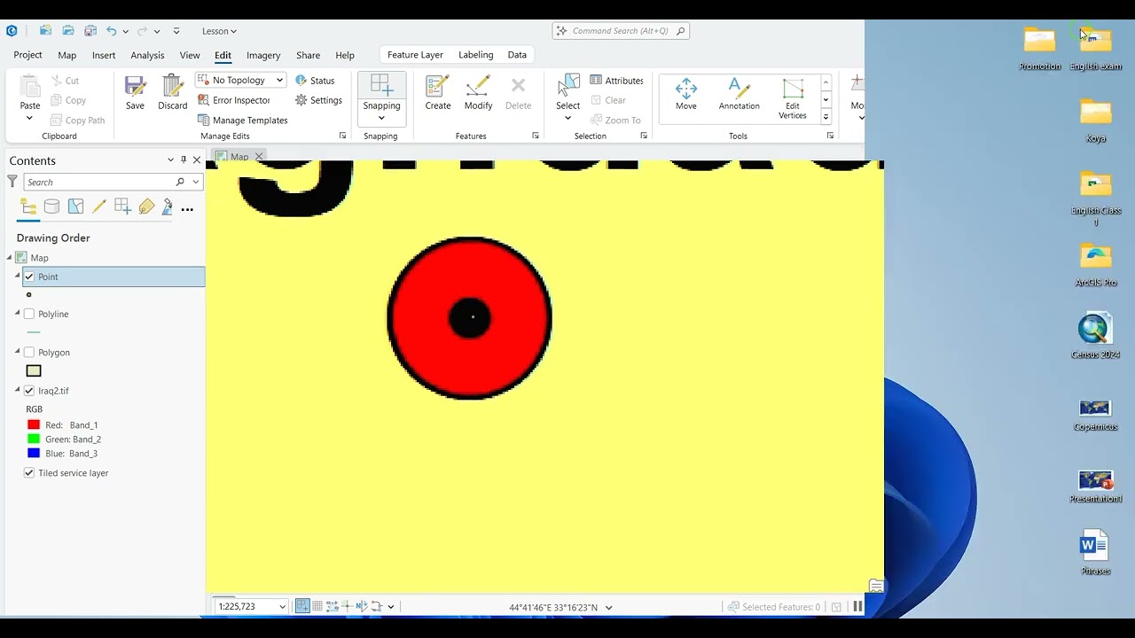
Task: Activate the Edit Vertices tool
Action: pos(793,97)
